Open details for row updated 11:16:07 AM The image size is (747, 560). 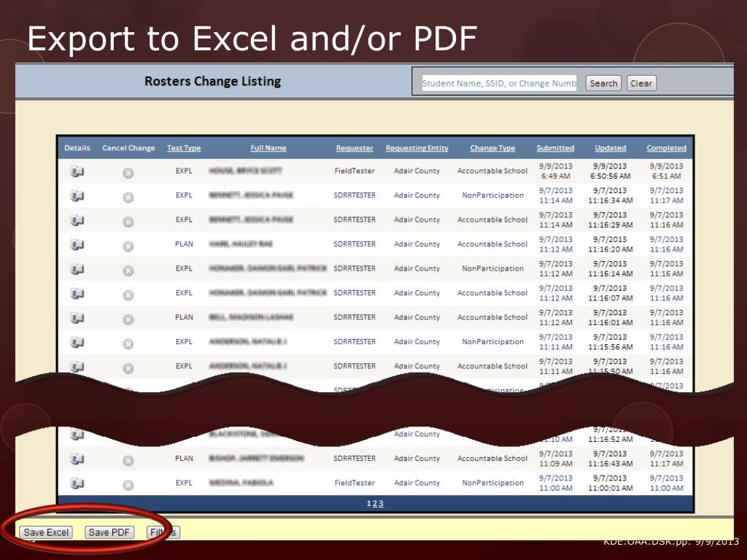(x=77, y=293)
